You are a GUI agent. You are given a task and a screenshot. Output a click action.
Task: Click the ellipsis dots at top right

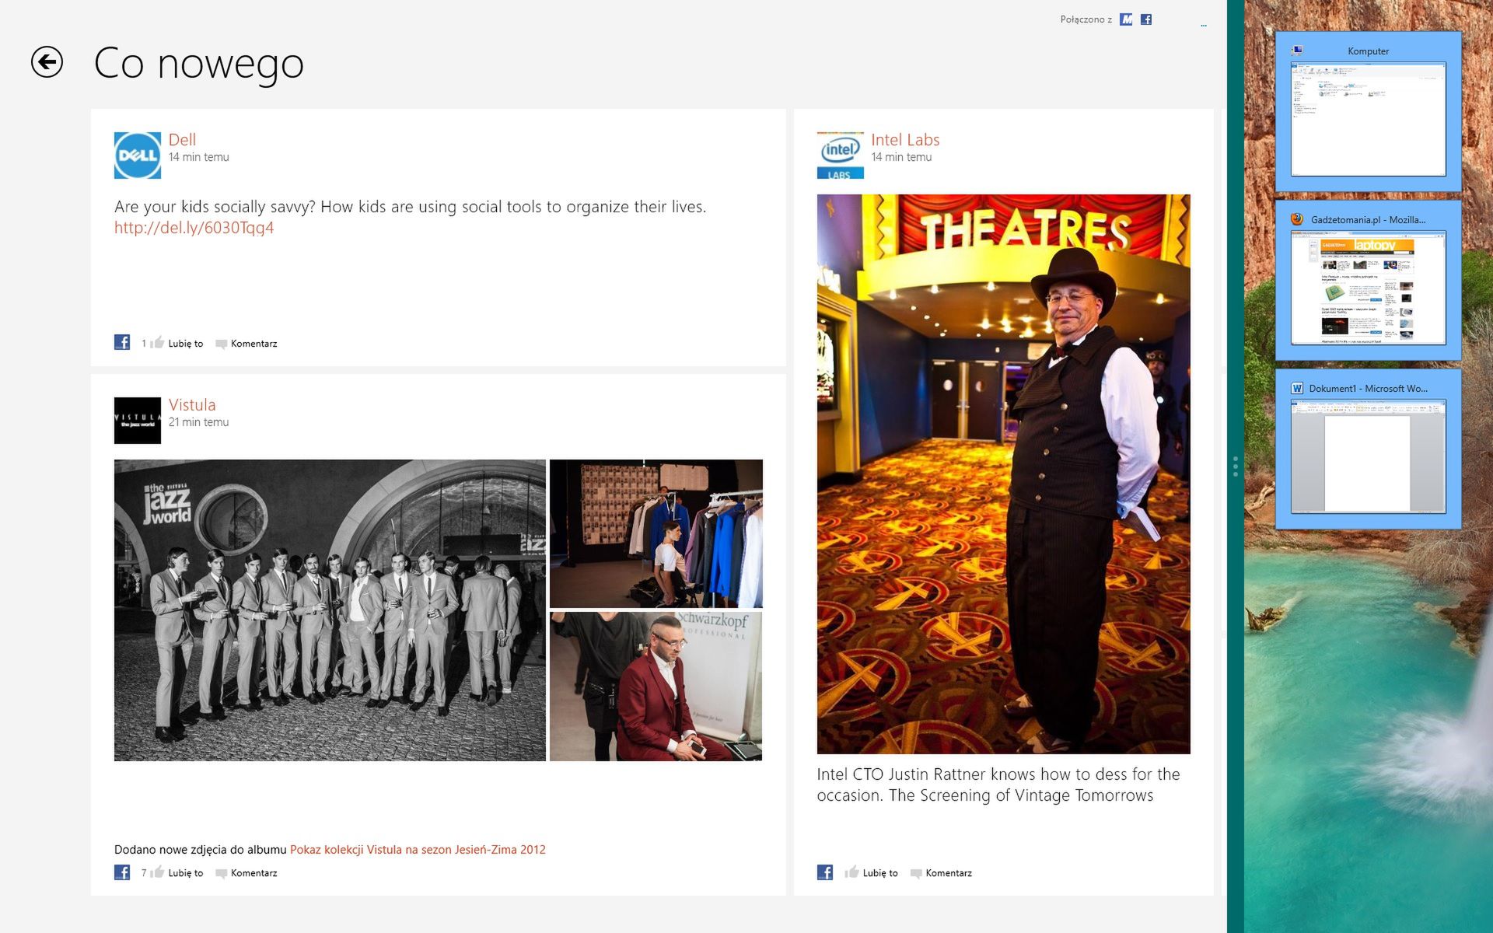(1204, 26)
